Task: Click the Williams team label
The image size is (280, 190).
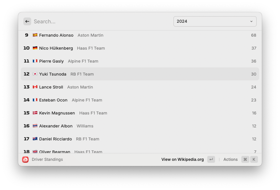Action: (85, 126)
